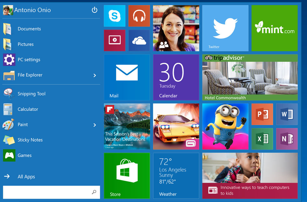
Task: Open the Store tile
Action: coord(127,176)
